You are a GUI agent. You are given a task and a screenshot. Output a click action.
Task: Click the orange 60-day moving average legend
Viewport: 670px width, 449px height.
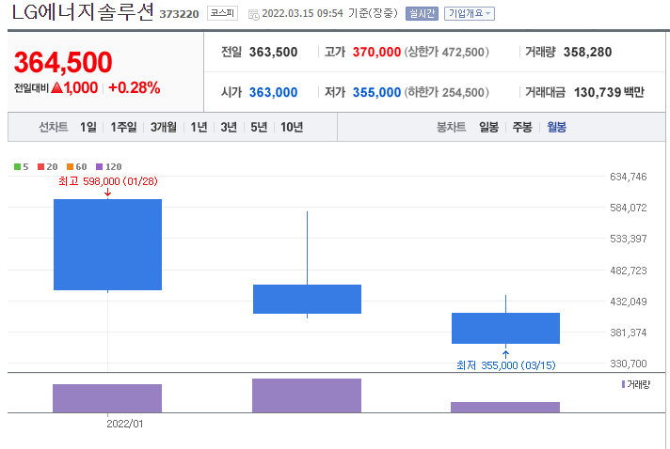coord(77,166)
